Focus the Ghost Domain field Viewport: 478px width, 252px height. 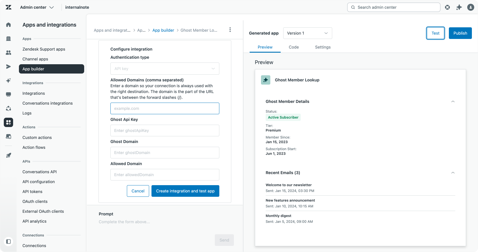click(165, 153)
